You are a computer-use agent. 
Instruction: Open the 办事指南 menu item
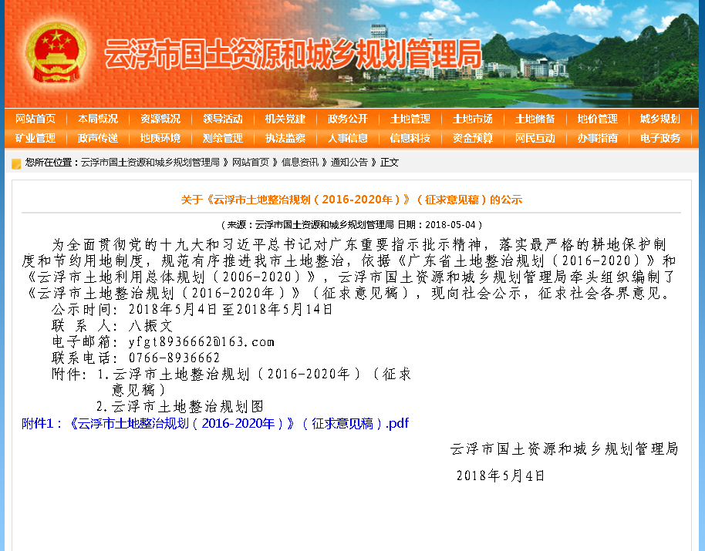(597, 138)
